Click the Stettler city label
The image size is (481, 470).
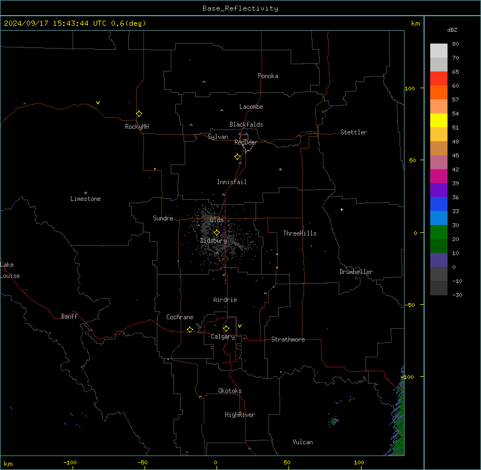pyautogui.click(x=354, y=132)
